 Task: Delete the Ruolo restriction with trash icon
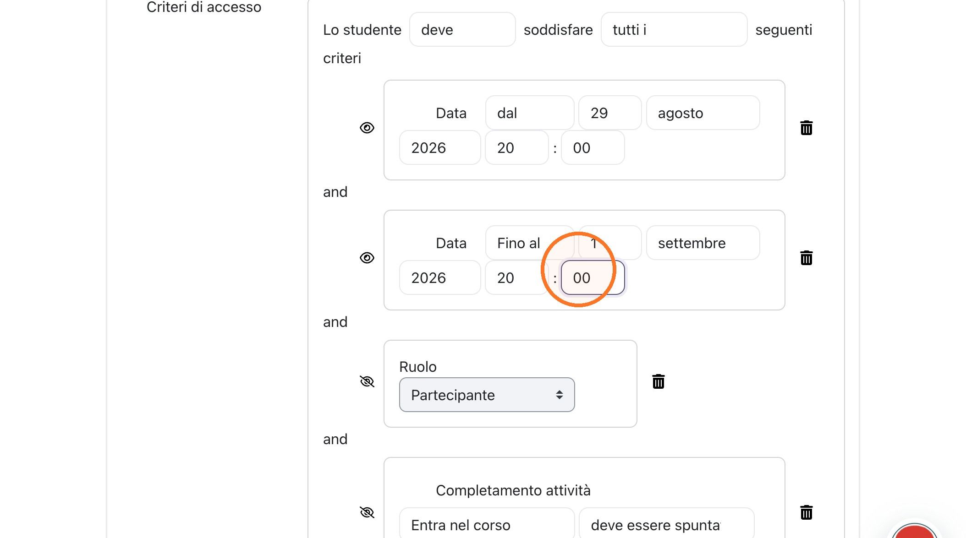(658, 381)
